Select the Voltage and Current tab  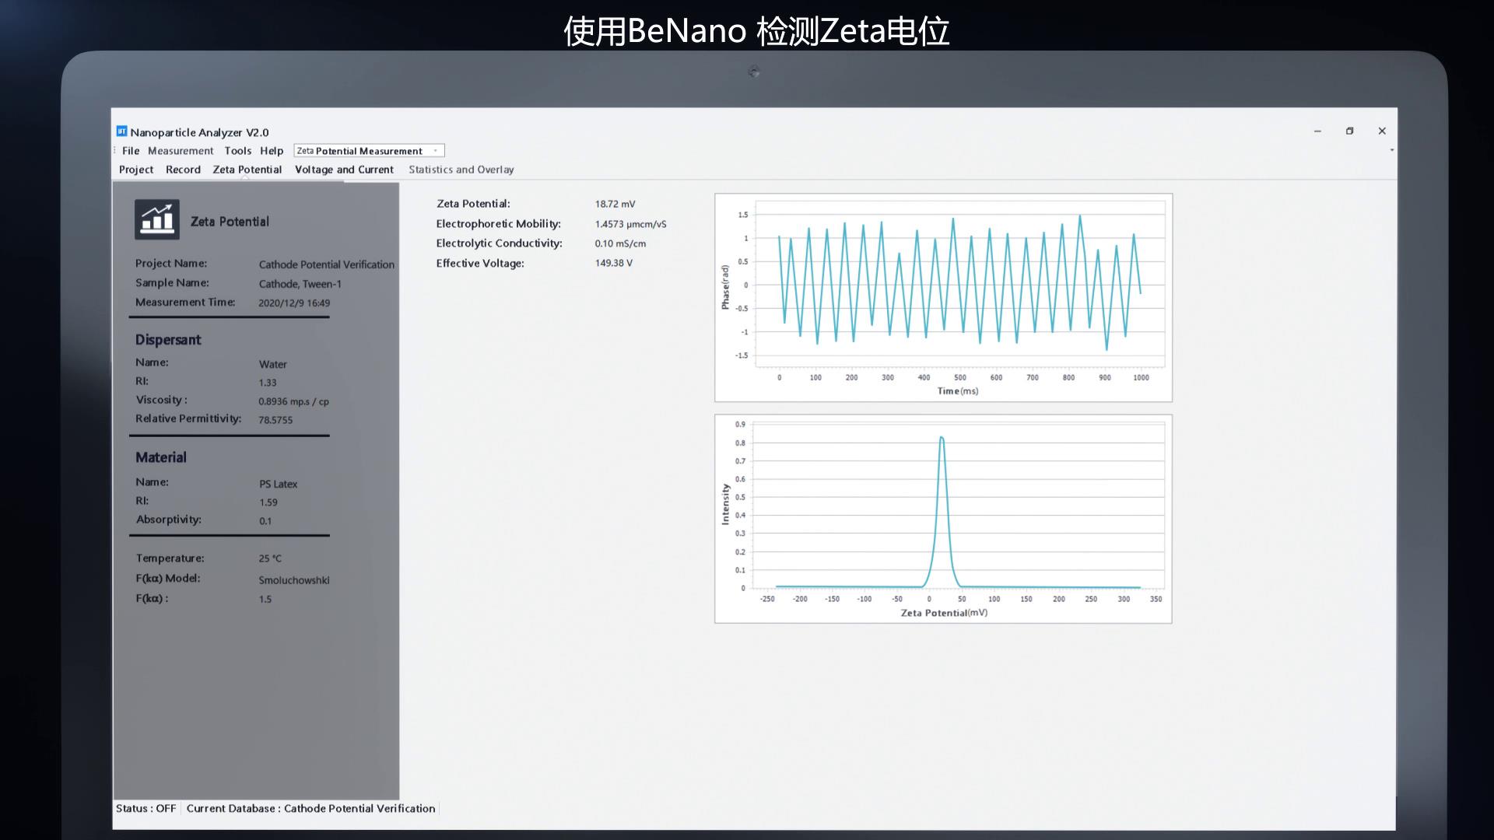(x=344, y=170)
